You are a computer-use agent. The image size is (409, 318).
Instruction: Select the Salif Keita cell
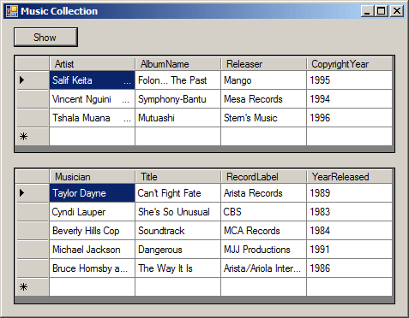coord(92,80)
